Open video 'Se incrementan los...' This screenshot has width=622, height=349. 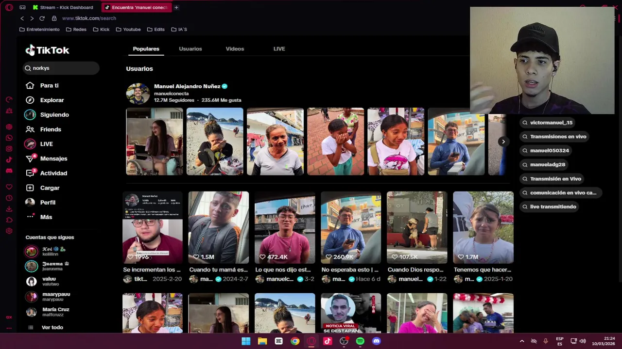[x=152, y=227]
